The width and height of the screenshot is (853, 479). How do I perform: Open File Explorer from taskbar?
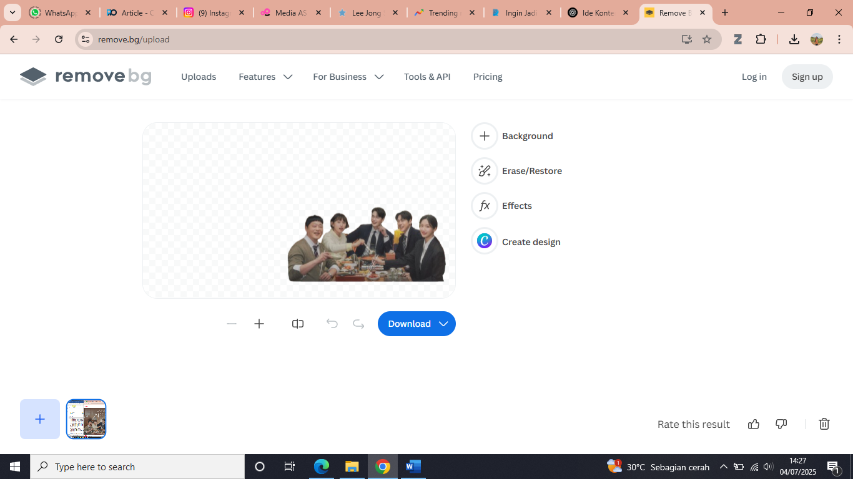tap(352, 467)
